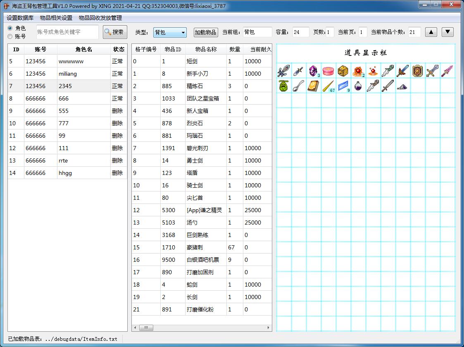Click the 加载物品 load items button
Image resolution: width=464 pixels, height=347 pixels.
[206, 32]
